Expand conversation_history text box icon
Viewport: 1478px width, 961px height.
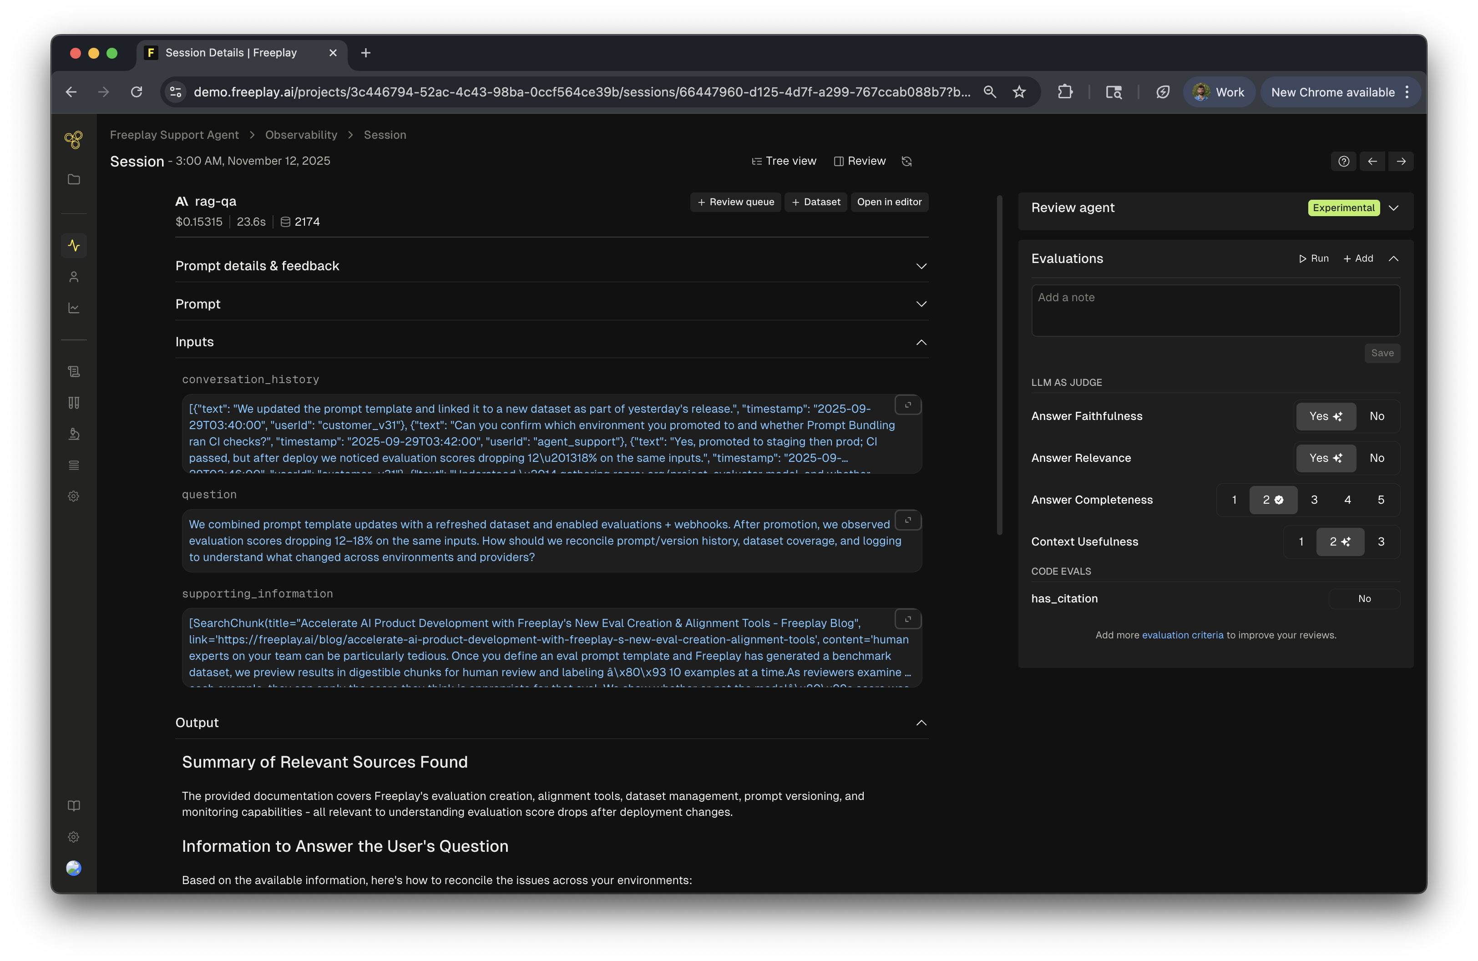907,405
